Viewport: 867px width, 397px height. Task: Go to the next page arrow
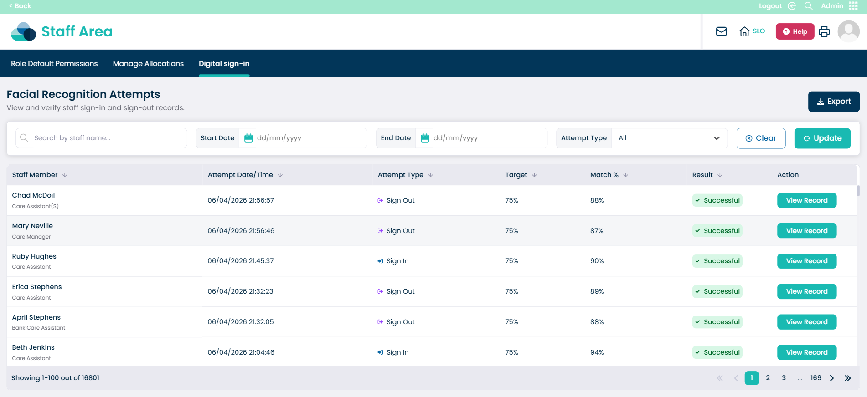(832, 378)
